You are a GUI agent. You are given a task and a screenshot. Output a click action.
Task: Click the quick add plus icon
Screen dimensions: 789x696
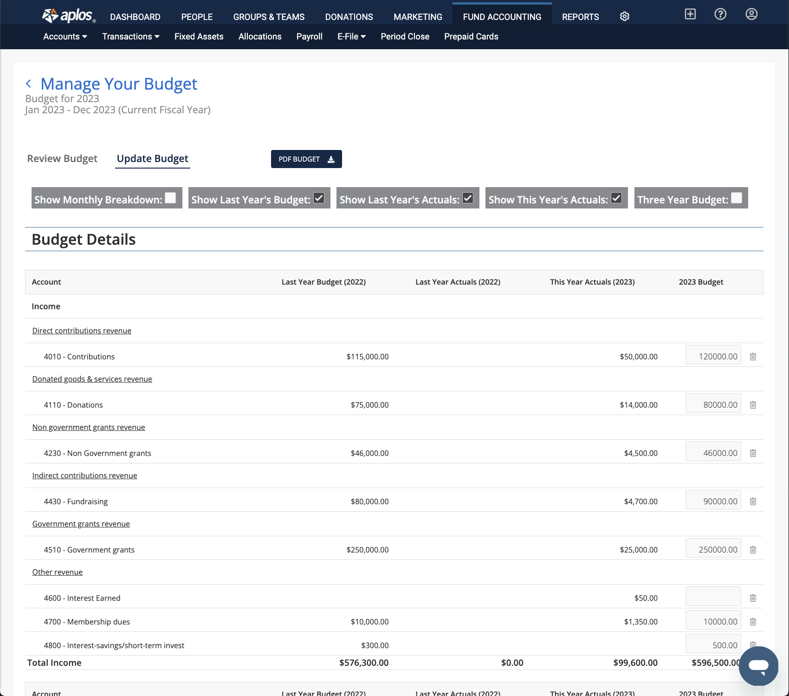690,14
